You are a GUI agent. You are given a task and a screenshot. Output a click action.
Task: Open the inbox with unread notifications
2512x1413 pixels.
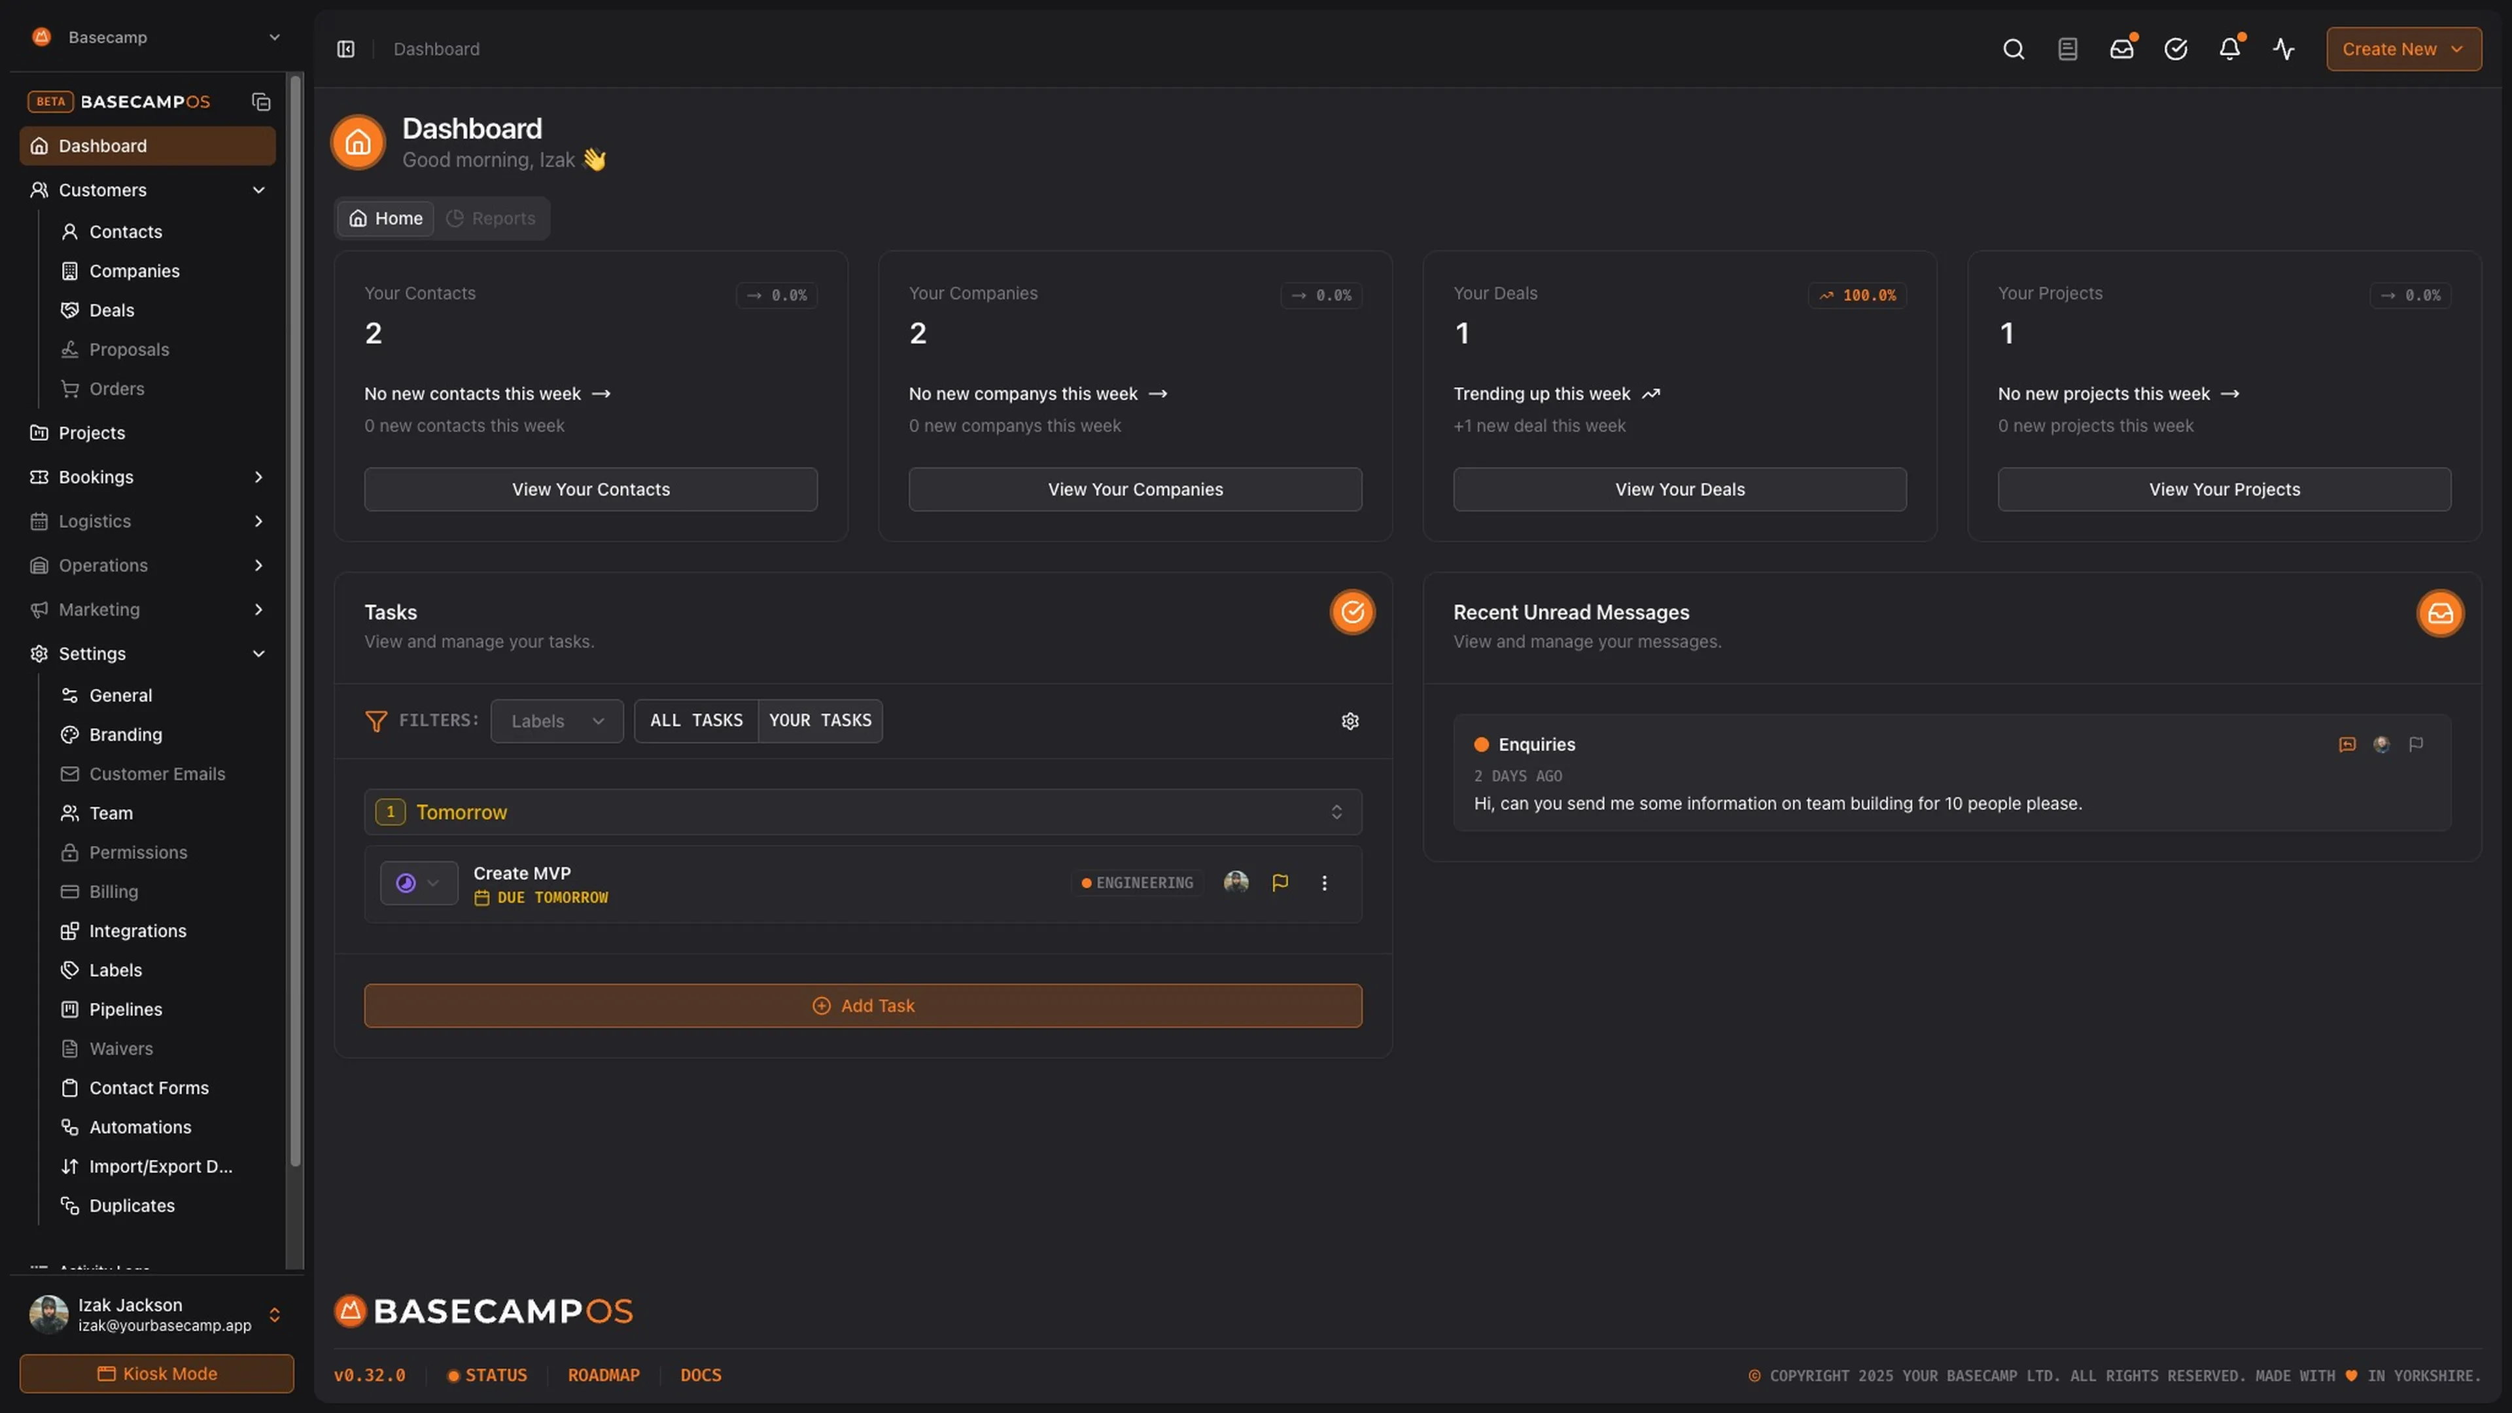2122,49
